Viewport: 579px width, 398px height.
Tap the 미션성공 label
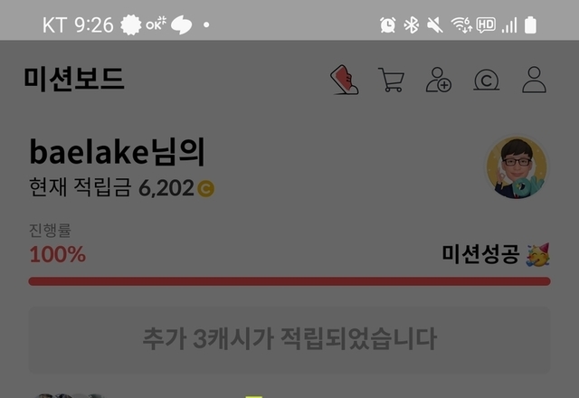[x=480, y=254]
